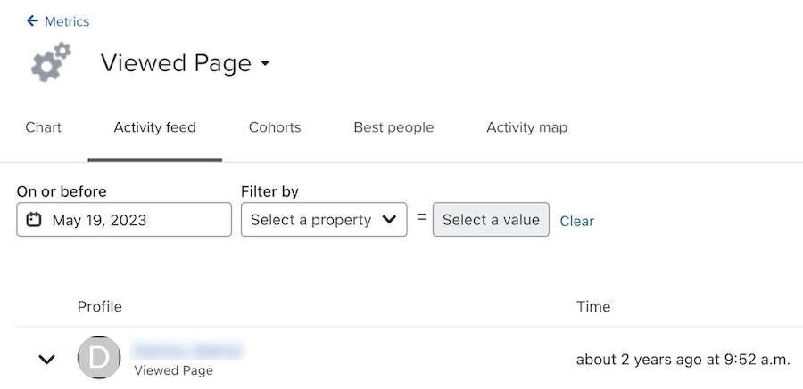The width and height of the screenshot is (803, 389).
Task: Click the Select a value field
Action: [491, 220]
